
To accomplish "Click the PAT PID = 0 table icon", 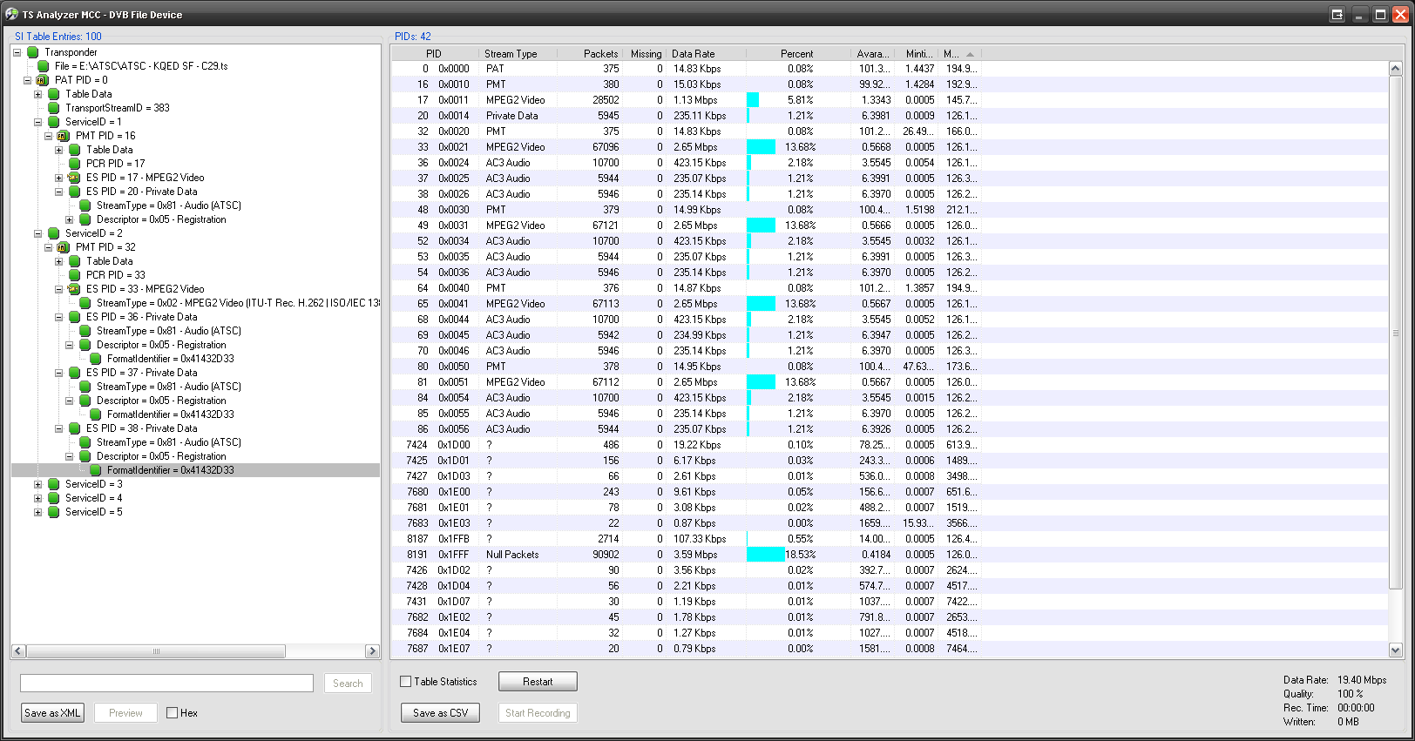I will click(42, 80).
